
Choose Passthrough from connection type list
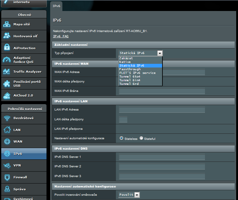[x=130, y=69]
